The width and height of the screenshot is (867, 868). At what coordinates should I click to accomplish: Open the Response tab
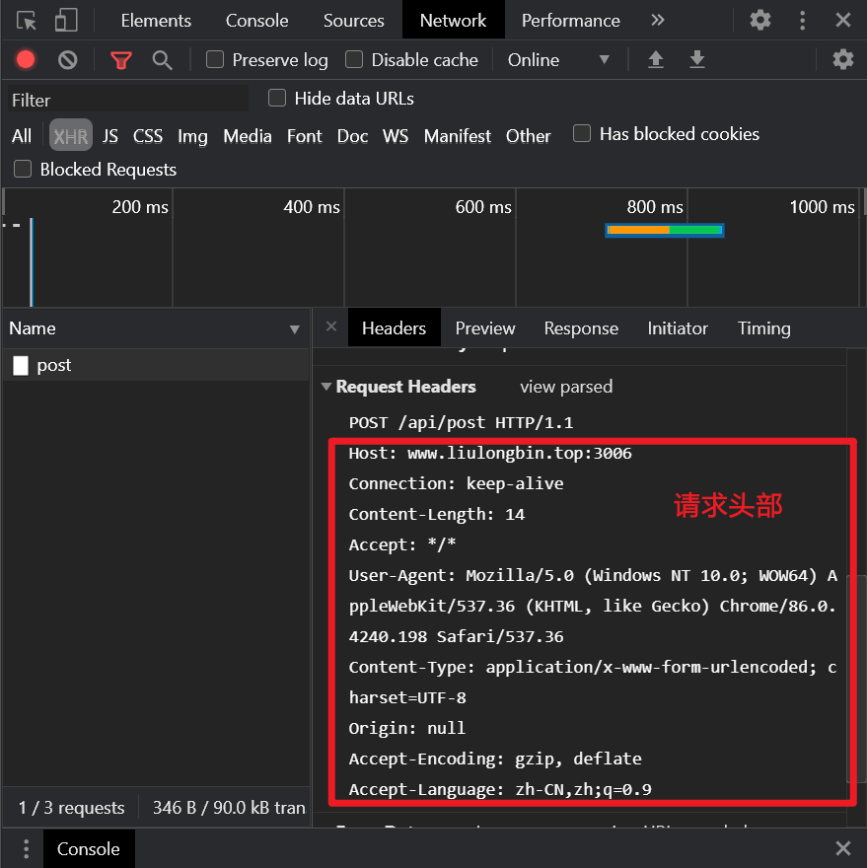pos(581,328)
